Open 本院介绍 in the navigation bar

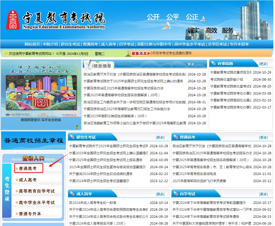(50, 44)
